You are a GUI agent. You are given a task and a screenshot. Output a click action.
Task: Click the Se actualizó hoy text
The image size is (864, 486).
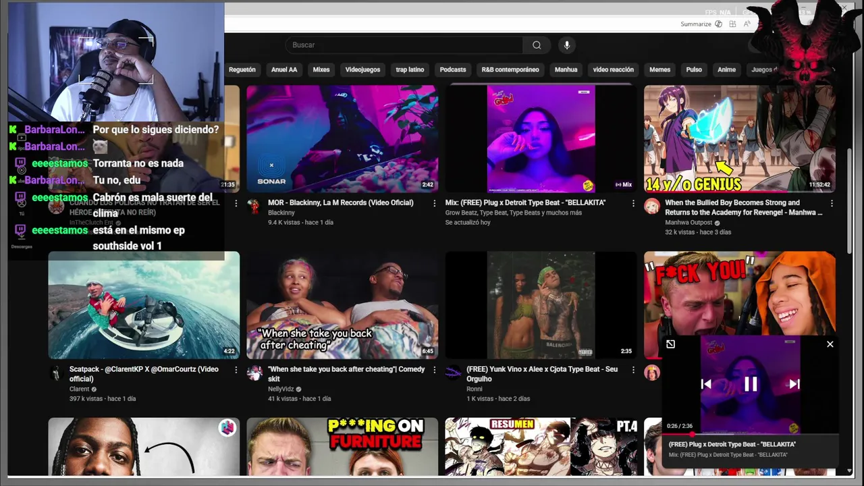point(468,222)
